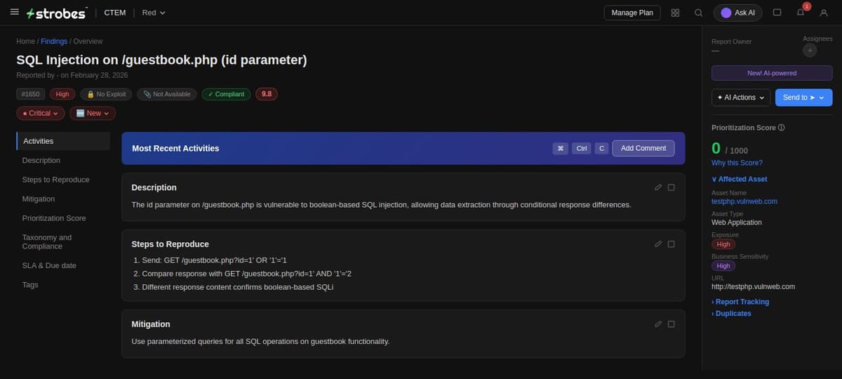Image resolution: width=842 pixels, height=379 pixels.
Task: Open SLA & Due date tab
Action: coord(63,265)
